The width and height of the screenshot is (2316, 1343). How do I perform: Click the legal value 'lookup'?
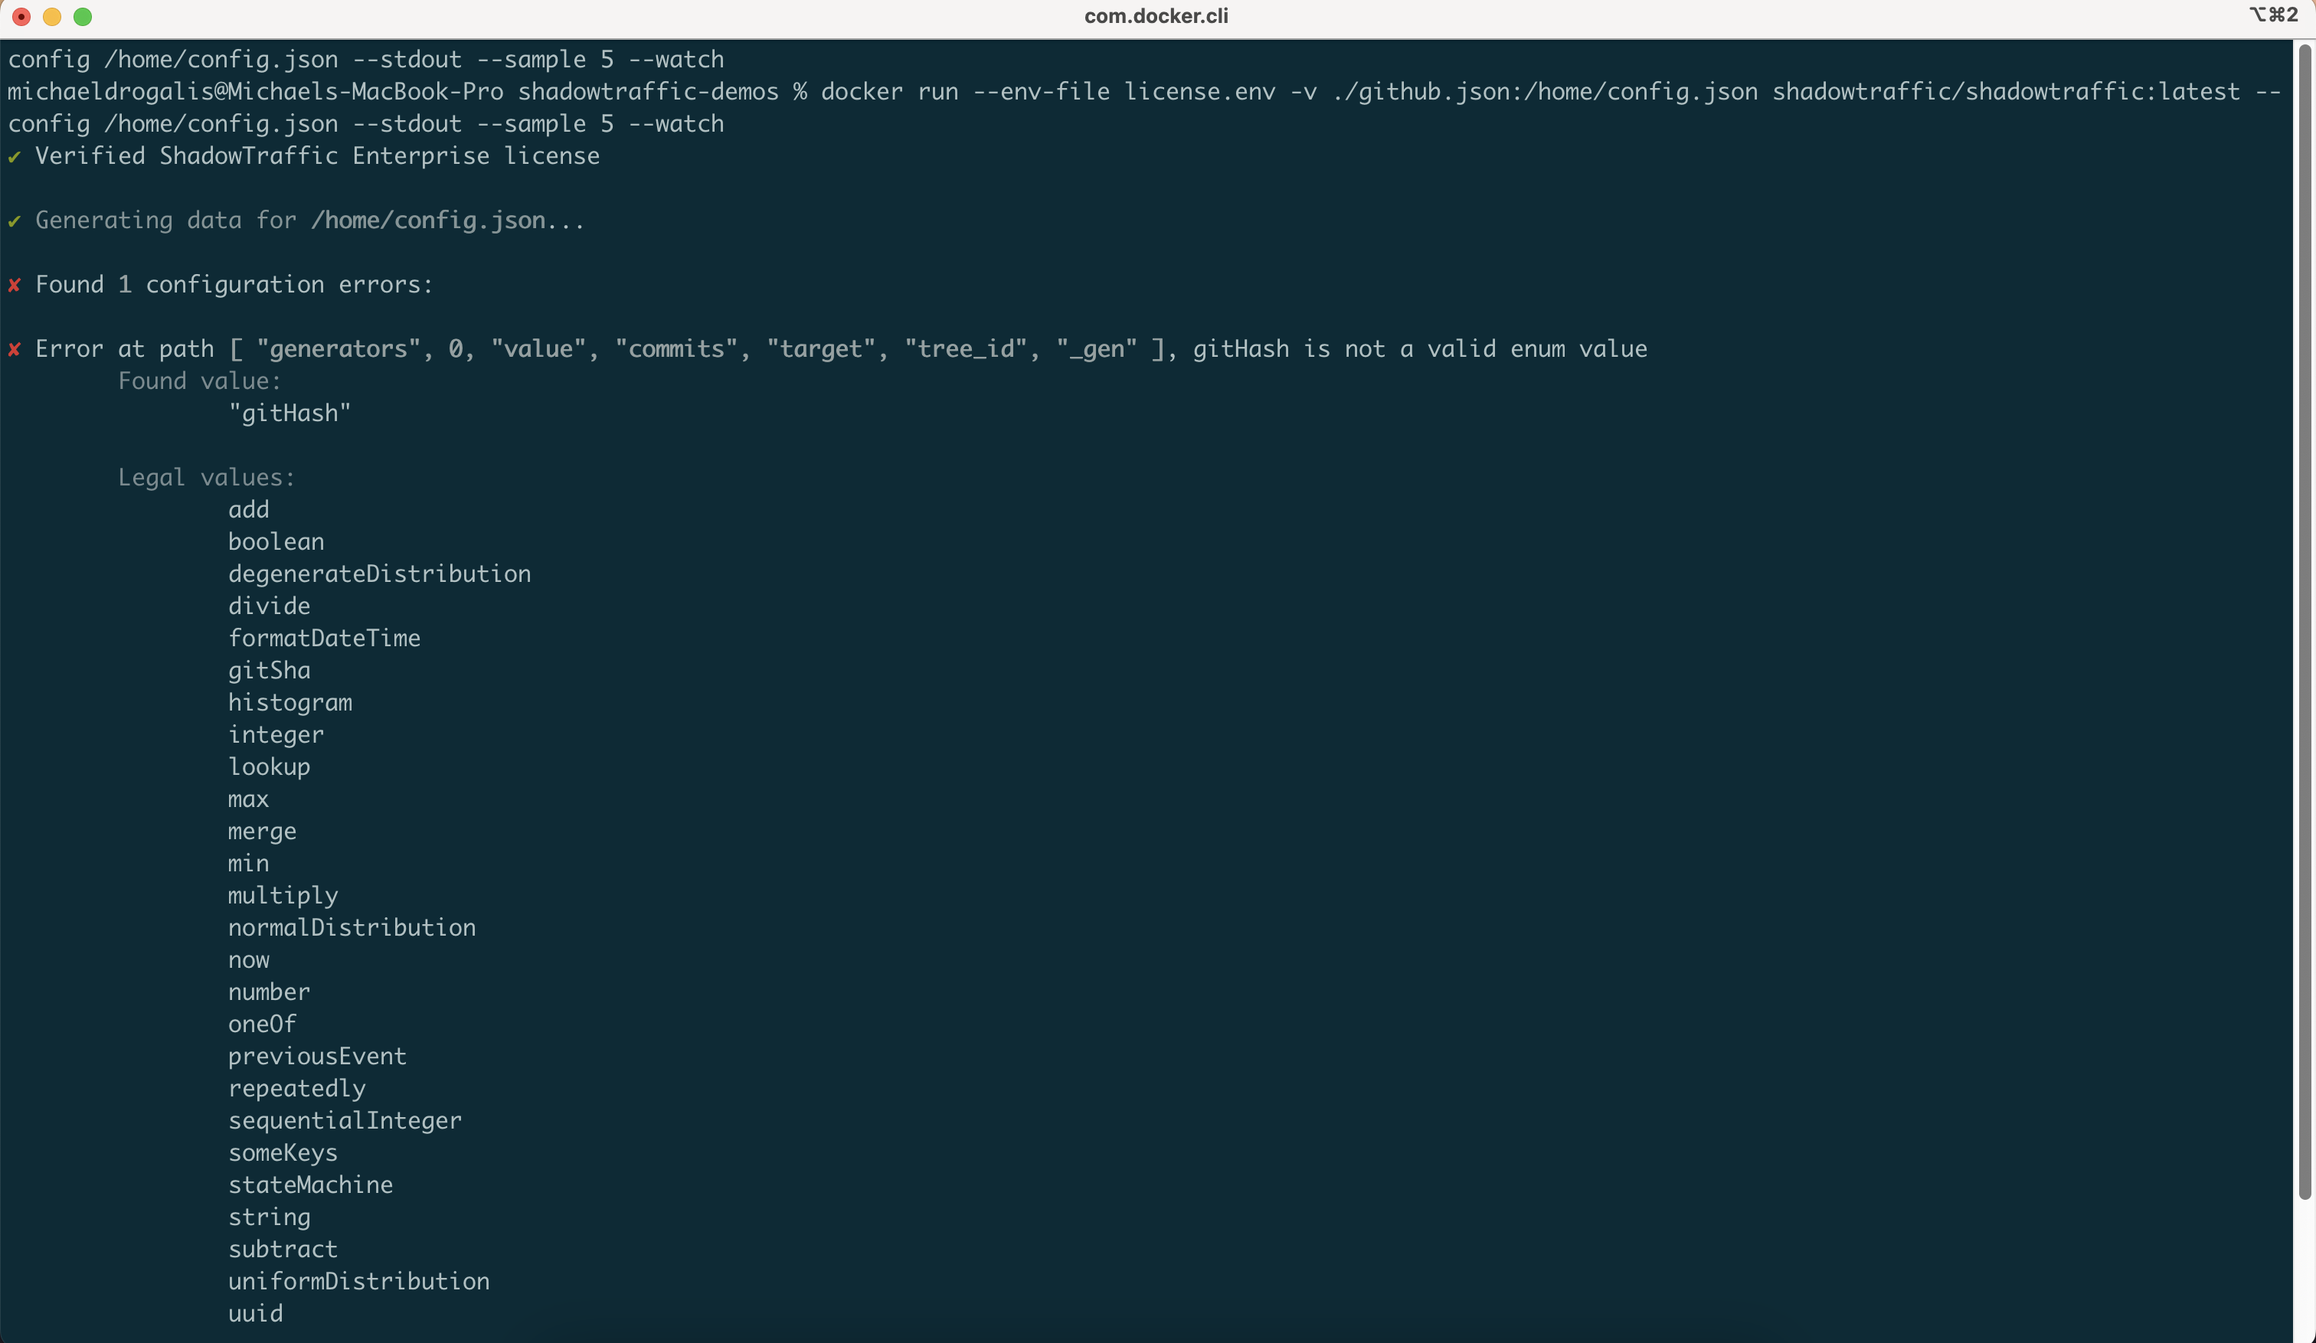pos(270,767)
